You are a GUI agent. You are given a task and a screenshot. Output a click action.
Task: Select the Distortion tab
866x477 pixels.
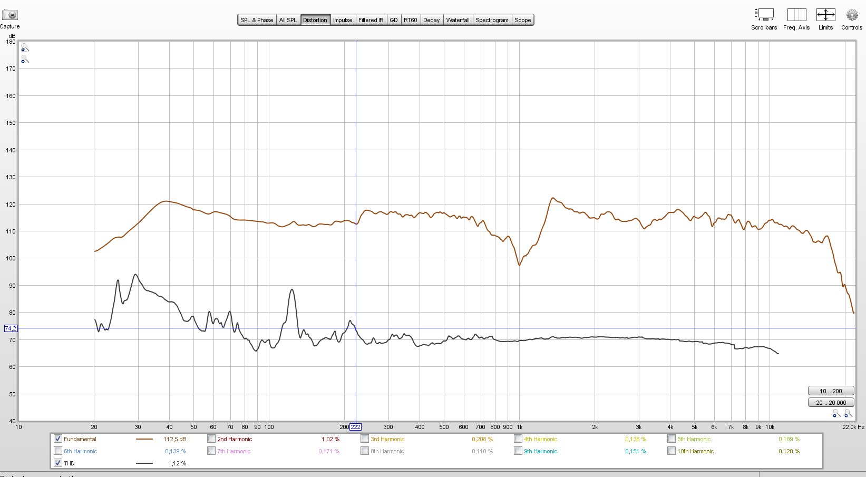[x=315, y=20]
